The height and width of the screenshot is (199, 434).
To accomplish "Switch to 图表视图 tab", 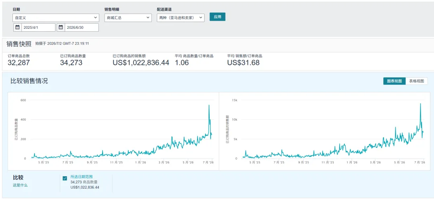I will (395, 81).
